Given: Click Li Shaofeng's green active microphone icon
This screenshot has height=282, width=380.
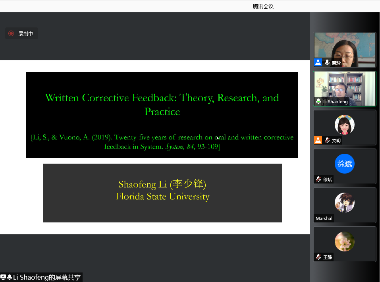Looking at the screenshot, I should click(318, 102).
